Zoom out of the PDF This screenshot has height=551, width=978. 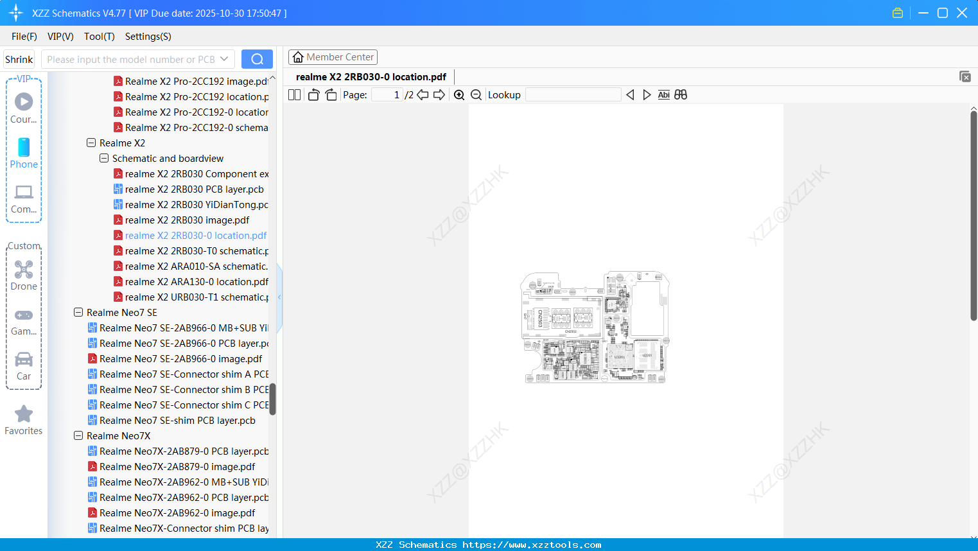476,95
